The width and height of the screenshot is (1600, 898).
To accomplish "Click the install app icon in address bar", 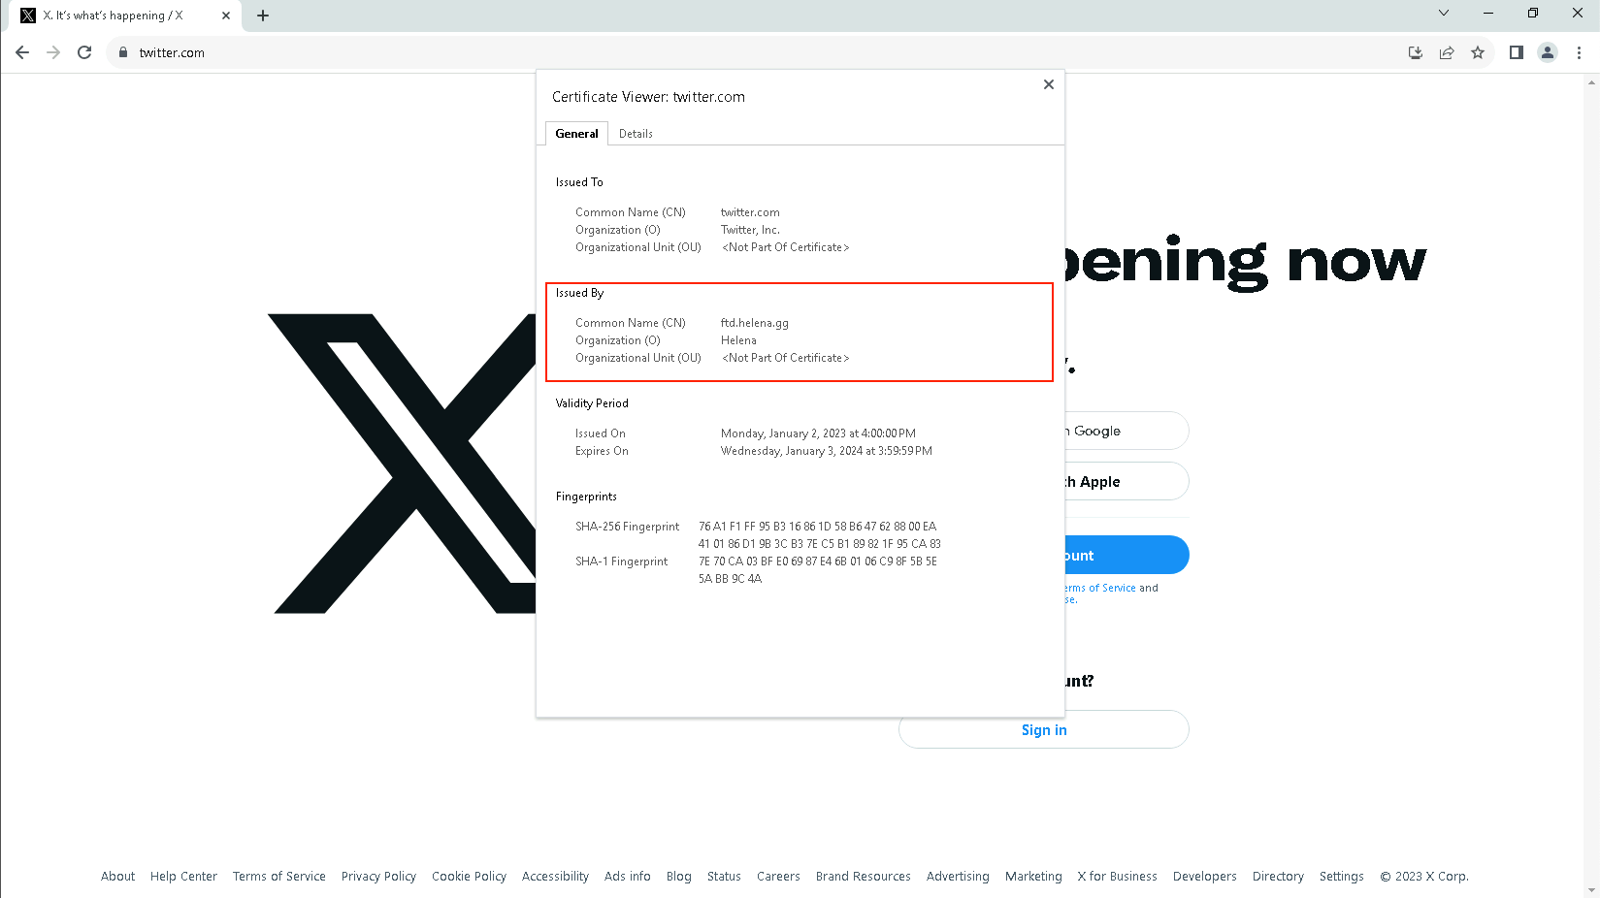I will 1416,52.
